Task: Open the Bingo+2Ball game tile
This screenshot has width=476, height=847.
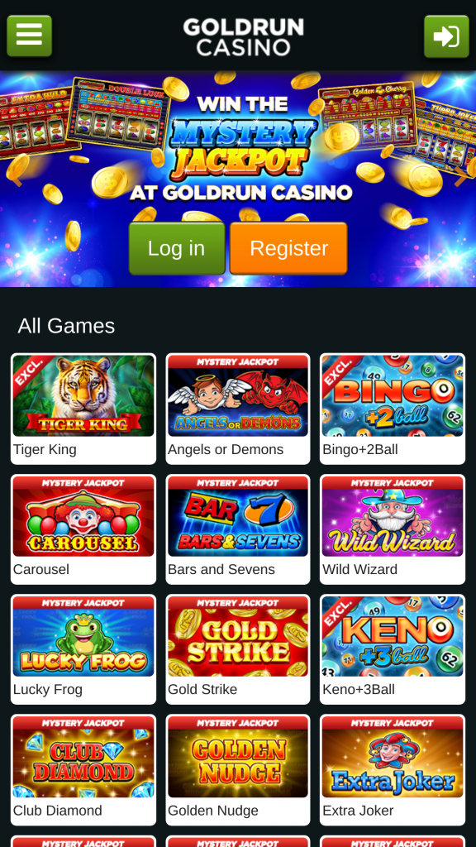Action: click(393, 409)
